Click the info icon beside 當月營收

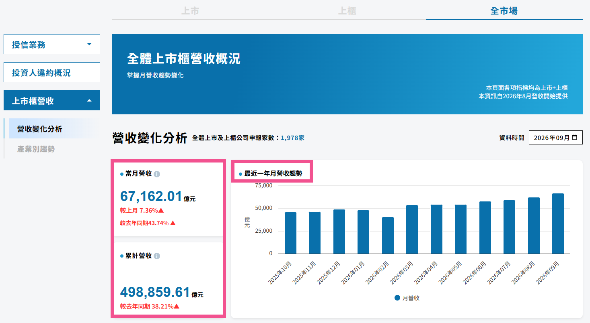(x=157, y=174)
